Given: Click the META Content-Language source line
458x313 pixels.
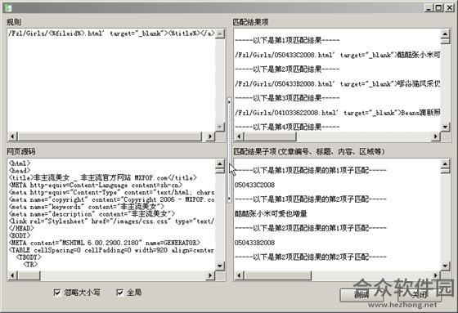Looking at the screenshot, I should coord(96,185).
